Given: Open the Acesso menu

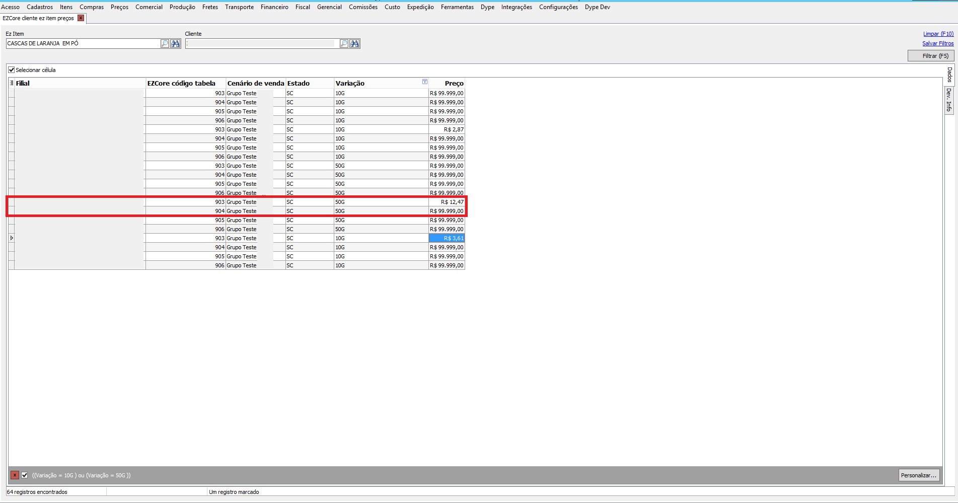Looking at the screenshot, I should (x=10, y=7).
